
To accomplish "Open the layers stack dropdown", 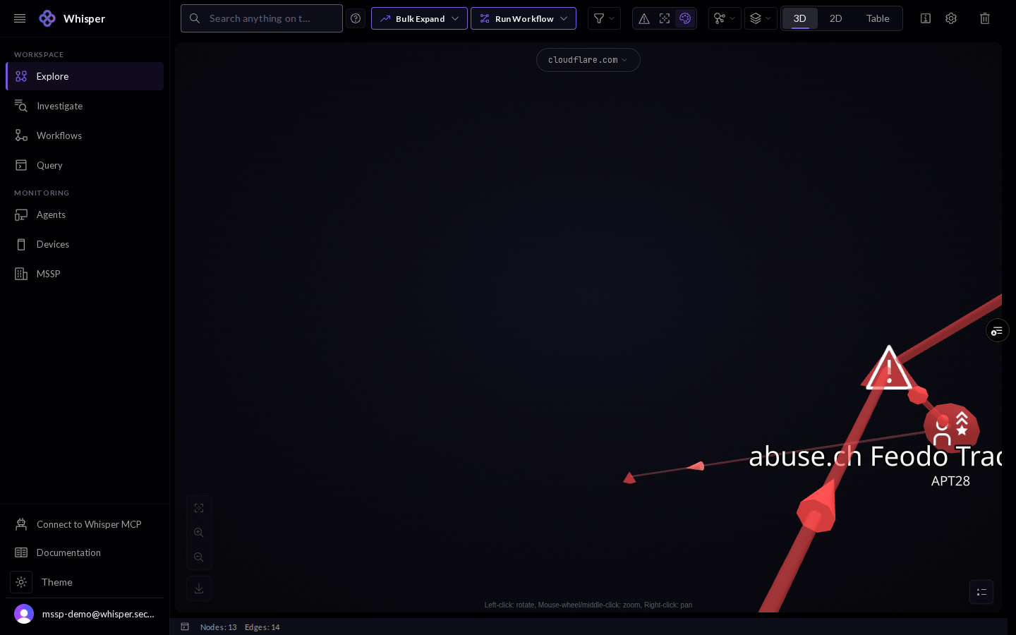I will coord(761,18).
